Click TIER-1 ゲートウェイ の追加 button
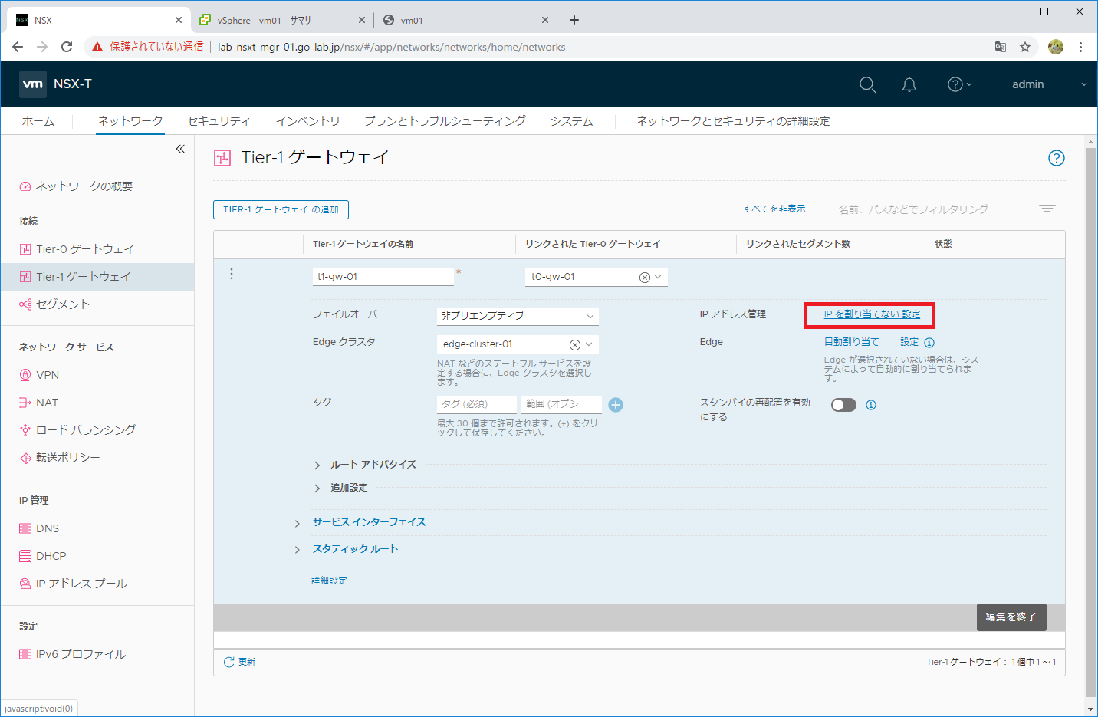 tap(281, 209)
